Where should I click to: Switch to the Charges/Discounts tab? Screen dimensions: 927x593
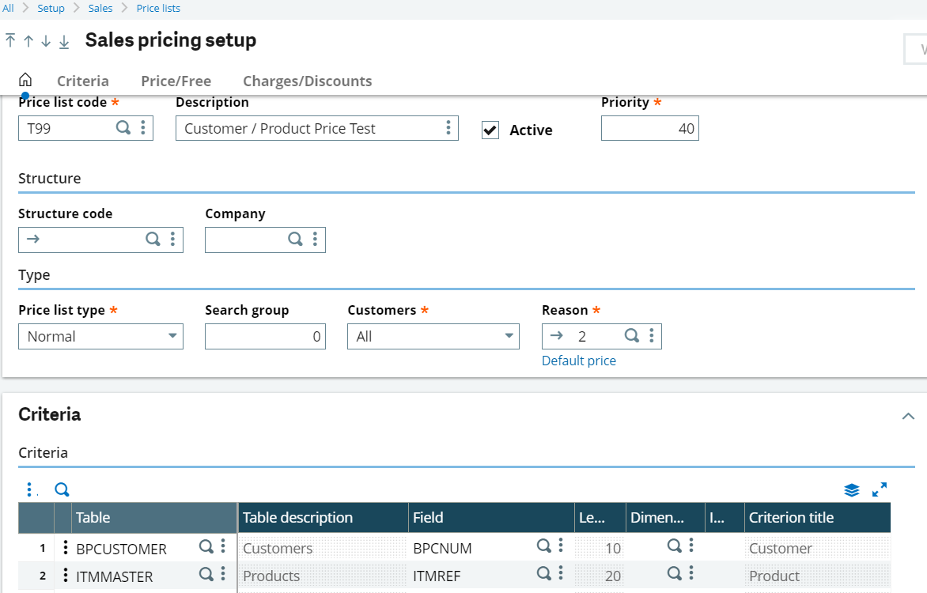point(308,81)
